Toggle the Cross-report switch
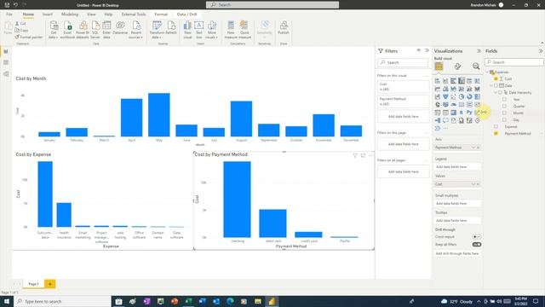 pyautogui.click(x=477, y=237)
